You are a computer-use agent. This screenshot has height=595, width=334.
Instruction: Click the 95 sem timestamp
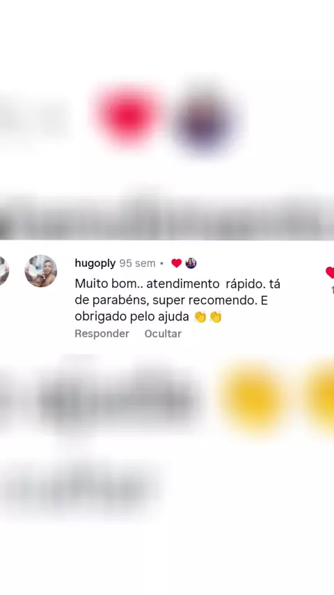(137, 263)
